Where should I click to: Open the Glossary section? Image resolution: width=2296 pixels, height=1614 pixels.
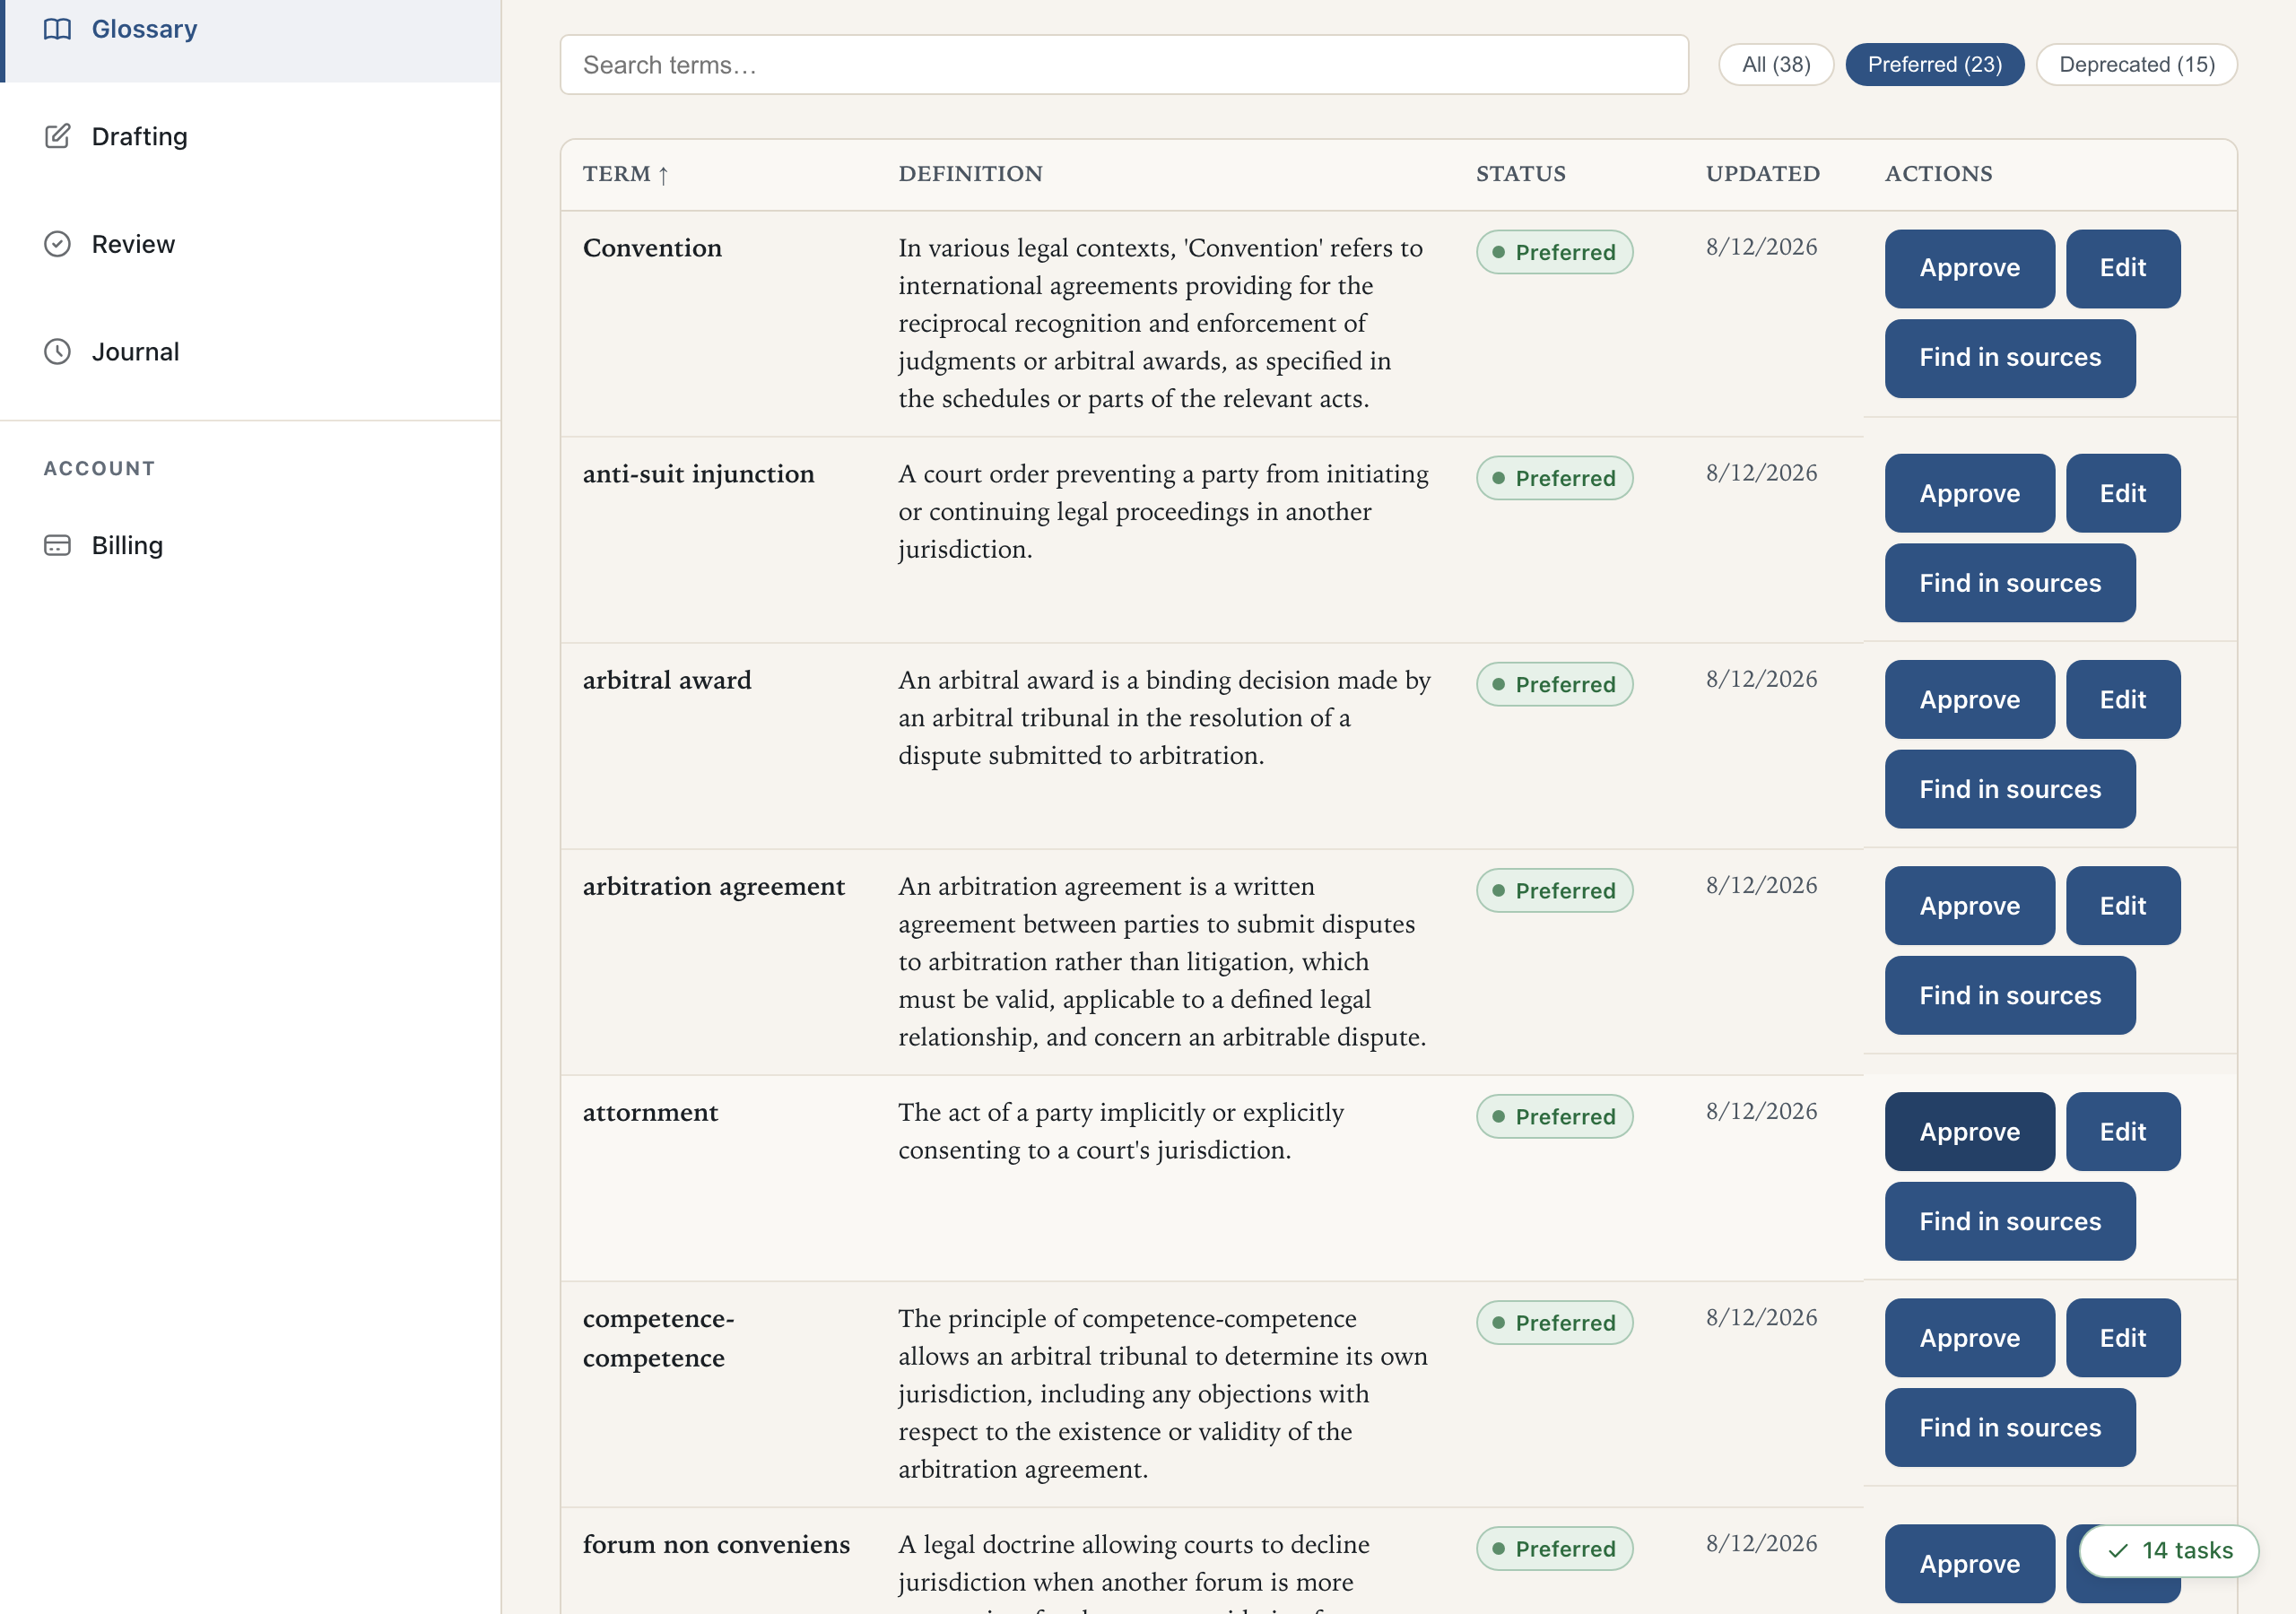pos(250,29)
